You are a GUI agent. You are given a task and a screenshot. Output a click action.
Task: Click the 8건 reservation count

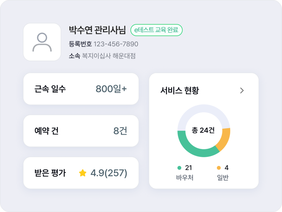[120, 131]
